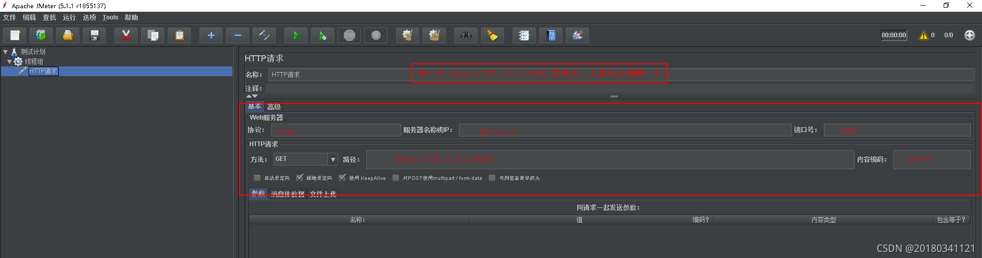982x258 pixels.
Task: Click the 值 parameter column header
Action: 580,220
